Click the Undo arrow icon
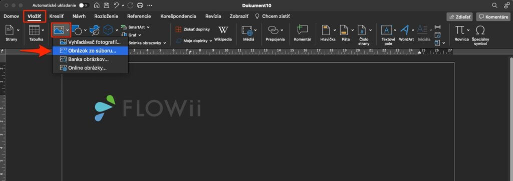Screen dimensions: 513x181 coord(116,5)
